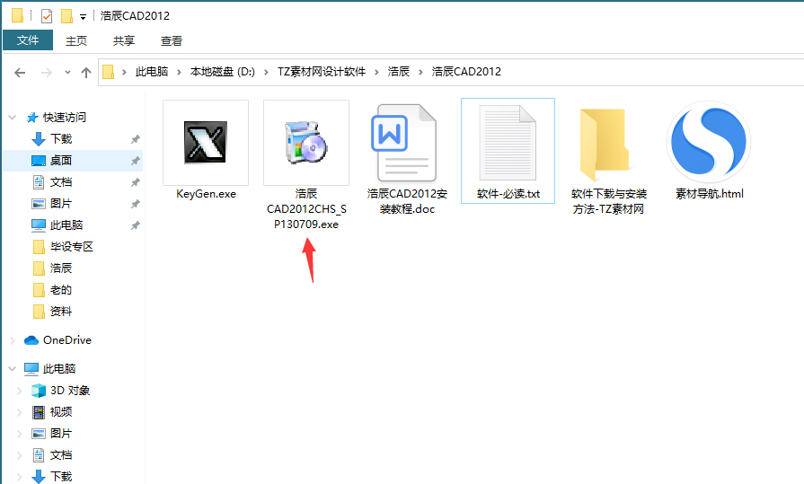Click the pin icon beside quick access 图片
The image size is (804, 484).
click(x=136, y=204)
